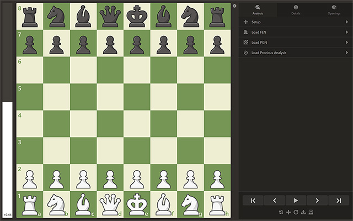This screenshot has width=353, height=221.
Task: Select the black knight on g8
Action: 190,16
